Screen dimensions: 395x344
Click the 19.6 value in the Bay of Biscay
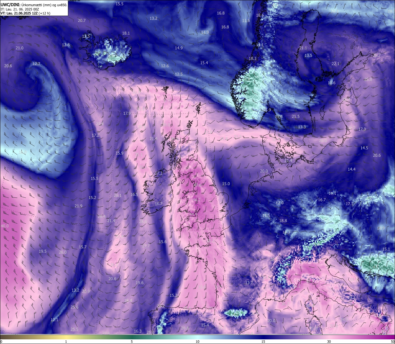pos(139,283)
